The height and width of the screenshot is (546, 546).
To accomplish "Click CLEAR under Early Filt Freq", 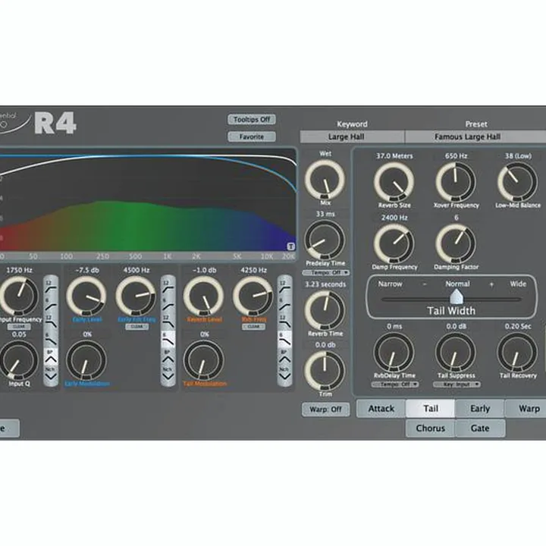I will 136,327.
